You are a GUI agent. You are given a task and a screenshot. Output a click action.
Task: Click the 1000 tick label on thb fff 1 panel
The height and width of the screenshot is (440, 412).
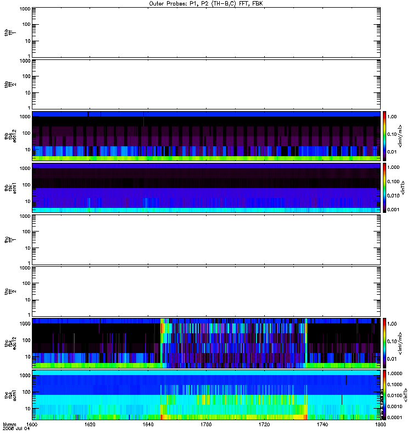point(25,9)
